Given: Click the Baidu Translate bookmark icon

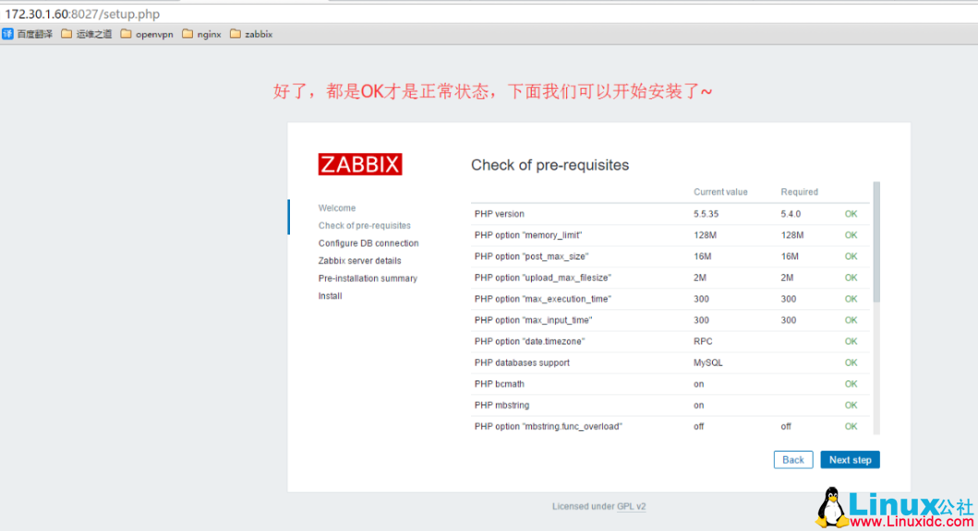Looking at the screenshot, I should pyautogui.click(x=7, y=34).
